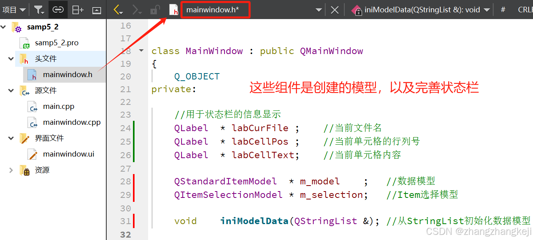Viewport: 533px width, 240px height.
Task: Click Q_OBJECT macro on line 20
Action: coord(197,76)
